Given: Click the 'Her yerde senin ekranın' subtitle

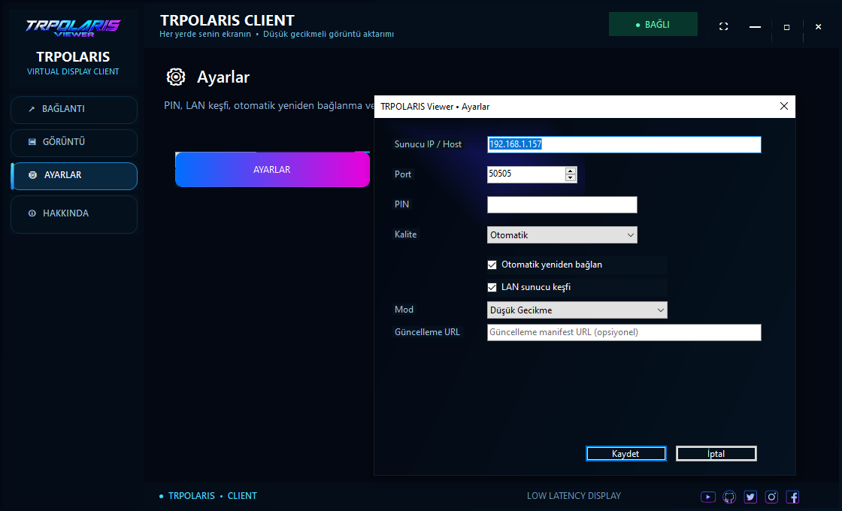Looking at the screenshot, I should [x=205, y=35].
